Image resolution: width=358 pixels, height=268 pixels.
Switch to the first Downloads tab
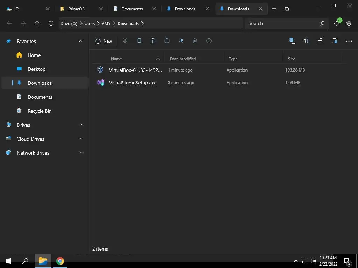[187, 9]
